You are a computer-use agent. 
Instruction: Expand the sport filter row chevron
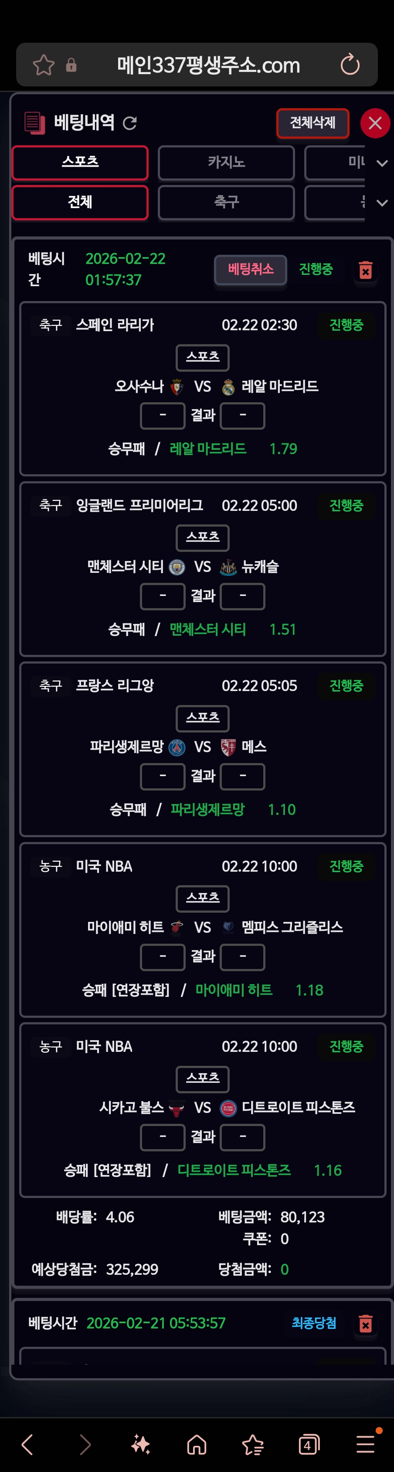point(382,203)
